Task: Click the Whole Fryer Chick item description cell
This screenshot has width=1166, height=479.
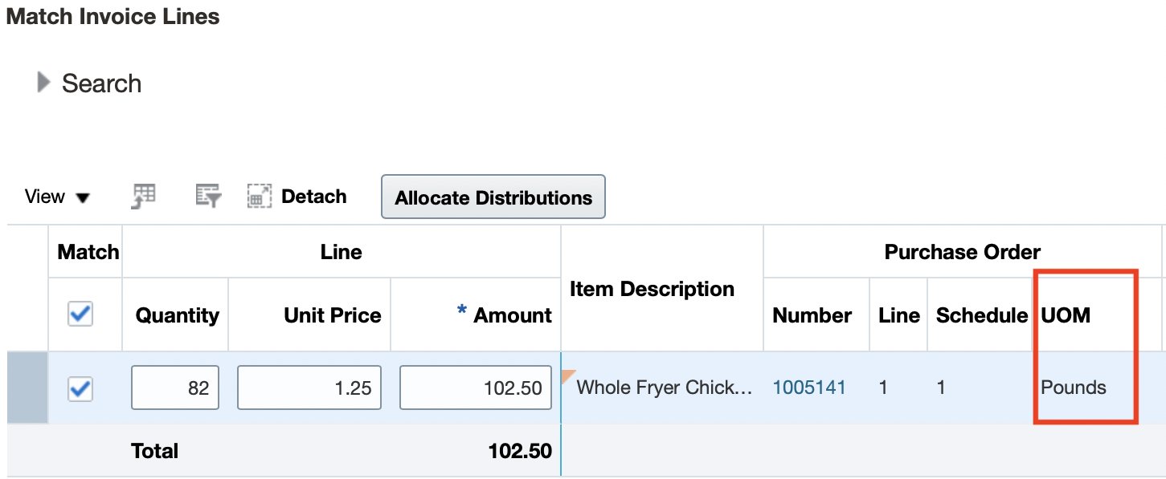Action: 665,388
